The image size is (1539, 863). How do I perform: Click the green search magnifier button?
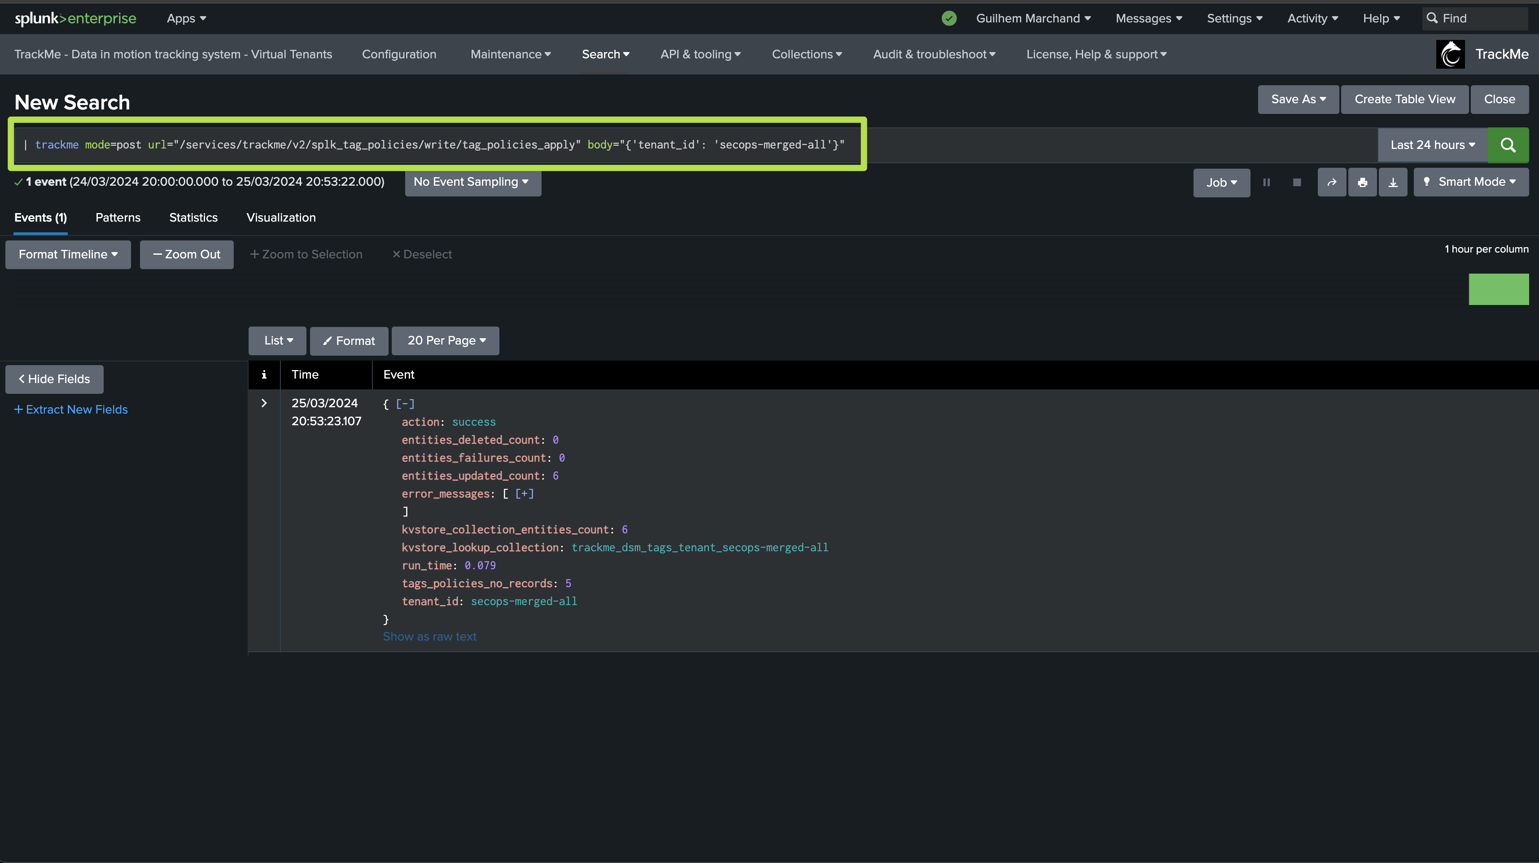(1507, 145)
